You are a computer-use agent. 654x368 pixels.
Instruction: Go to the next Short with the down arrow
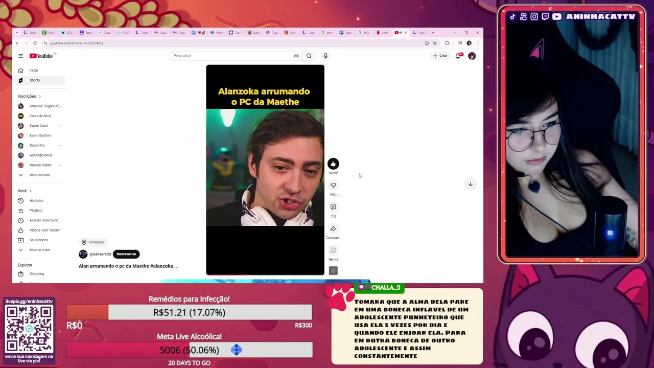(471, 184)
